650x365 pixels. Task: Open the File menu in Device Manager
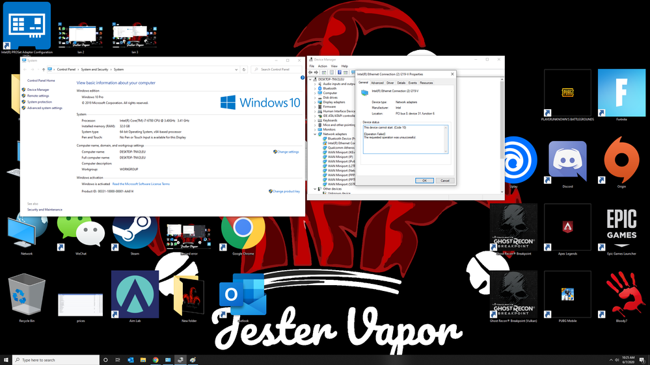point(312,66)
